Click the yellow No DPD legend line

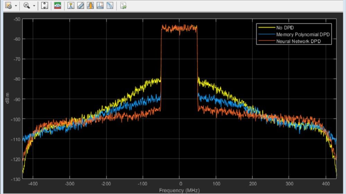point(266,28)
